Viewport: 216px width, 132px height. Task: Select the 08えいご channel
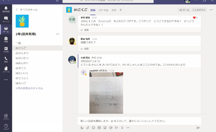37,83
